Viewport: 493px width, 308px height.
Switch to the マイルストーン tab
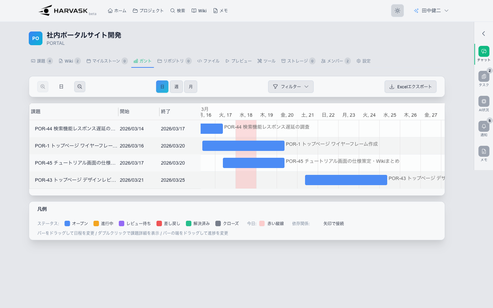(106, 61)
